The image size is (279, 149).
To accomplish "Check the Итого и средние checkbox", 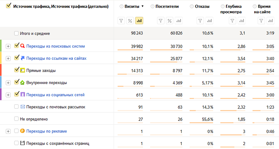I will tap(16, 33).
